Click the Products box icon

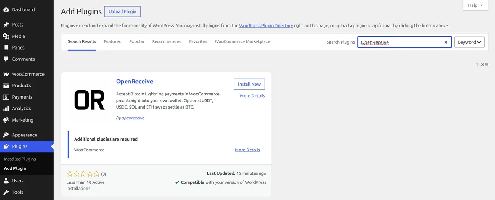[6, 86]
